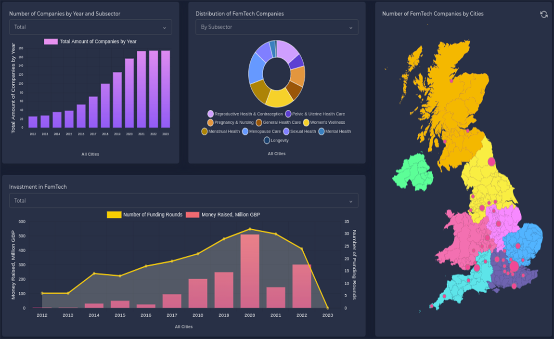Click the 2020 money raised bar

point(250,271)
